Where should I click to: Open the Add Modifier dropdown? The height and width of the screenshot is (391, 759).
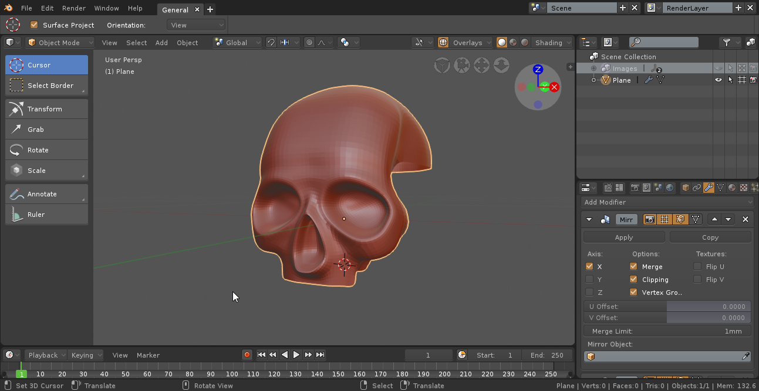[667, 202]
